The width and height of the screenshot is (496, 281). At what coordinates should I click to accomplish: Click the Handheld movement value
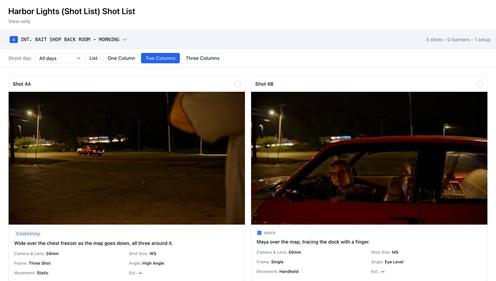pyautogui.click(x=289, y=272)
